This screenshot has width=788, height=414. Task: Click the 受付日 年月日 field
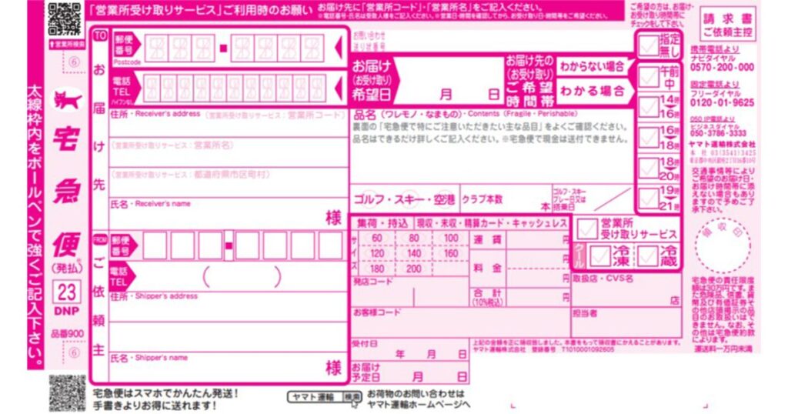point(409,349)
